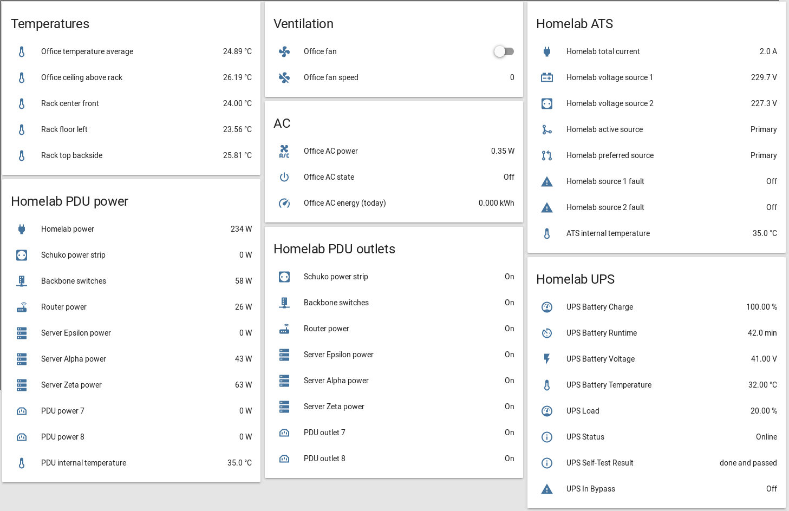Click the Router power icon in PDU outlets
Image resolution: width=789 pixels, height=511 pixels.
[x=284, y=329]
